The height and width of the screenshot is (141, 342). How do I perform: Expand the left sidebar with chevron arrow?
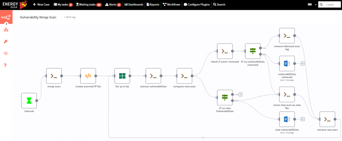[x=6, y=24]
